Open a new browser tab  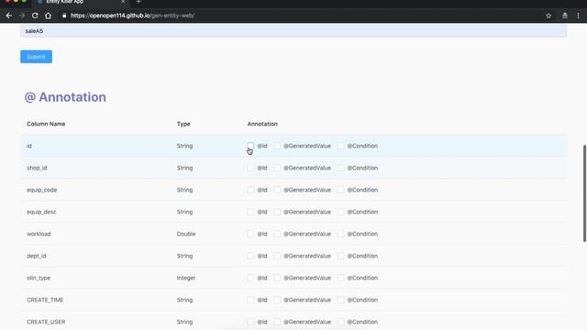point(138,2)
